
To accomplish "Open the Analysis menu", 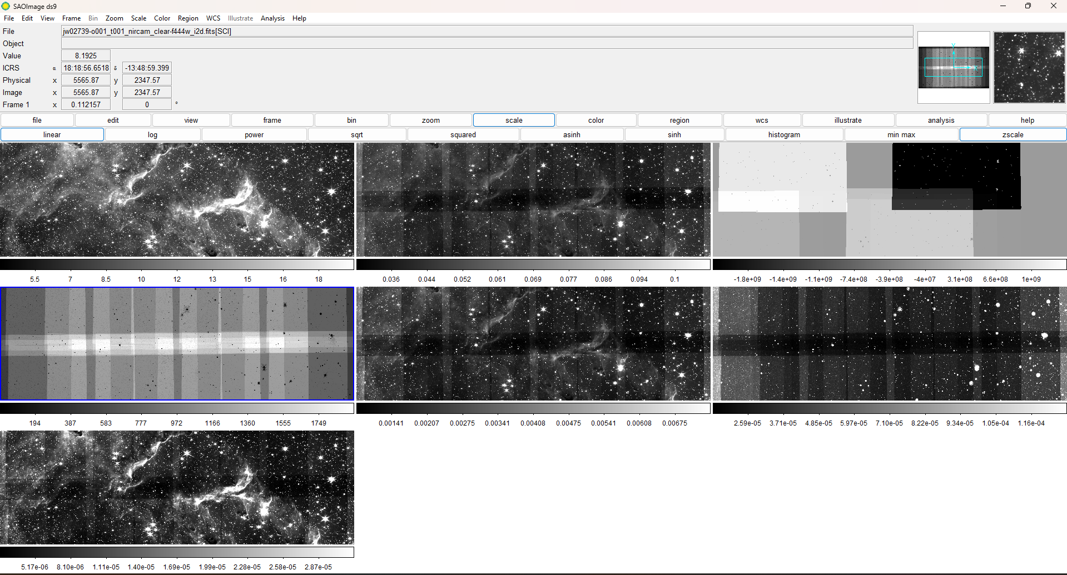I will tap(272, 18).
